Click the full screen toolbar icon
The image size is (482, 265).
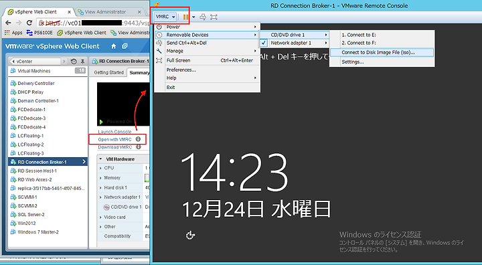point(214,17)
